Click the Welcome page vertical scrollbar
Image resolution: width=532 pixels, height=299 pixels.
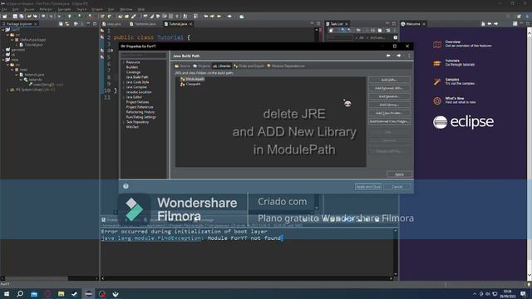[x=529, y=154]
